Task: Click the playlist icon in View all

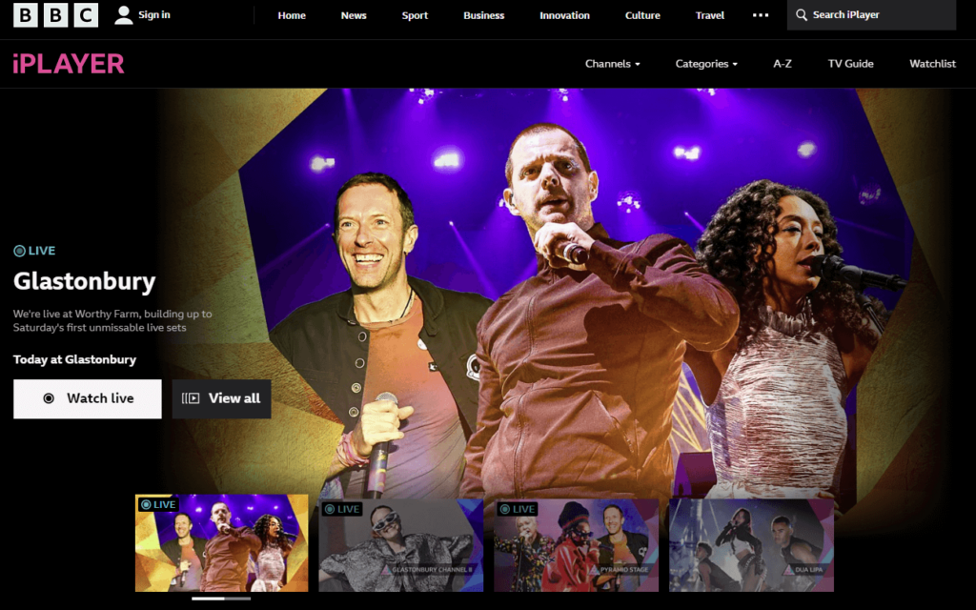Action: click(191, 398)
